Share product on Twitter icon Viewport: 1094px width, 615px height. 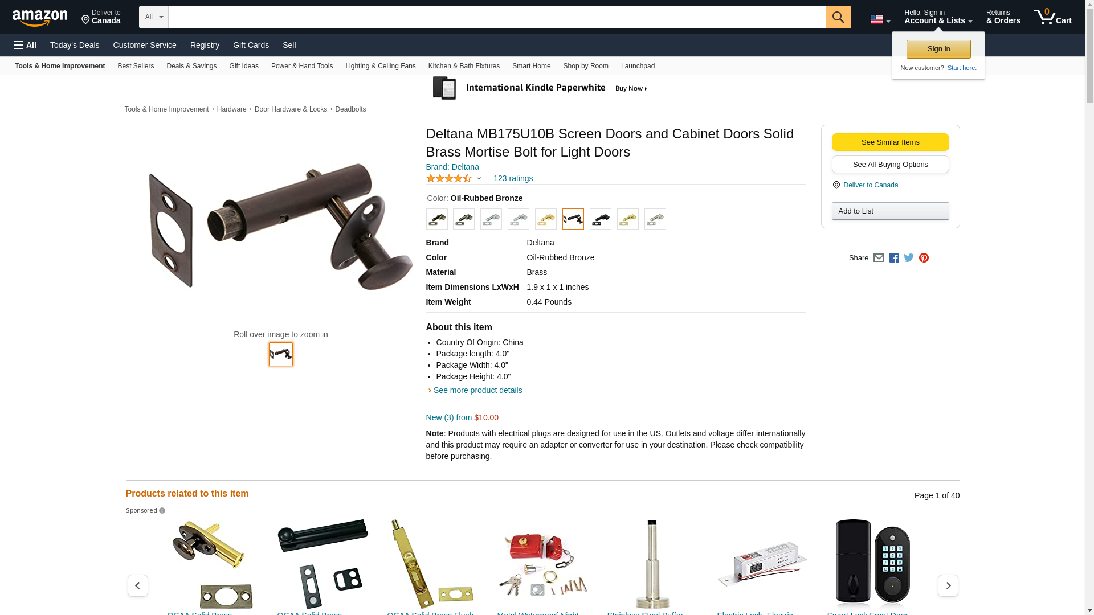point(909,258)
